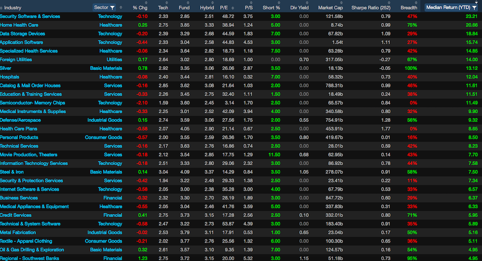Screen dimensions: 482x261
Task: Open Specialized Health Services link
Action: click(29, 51)
